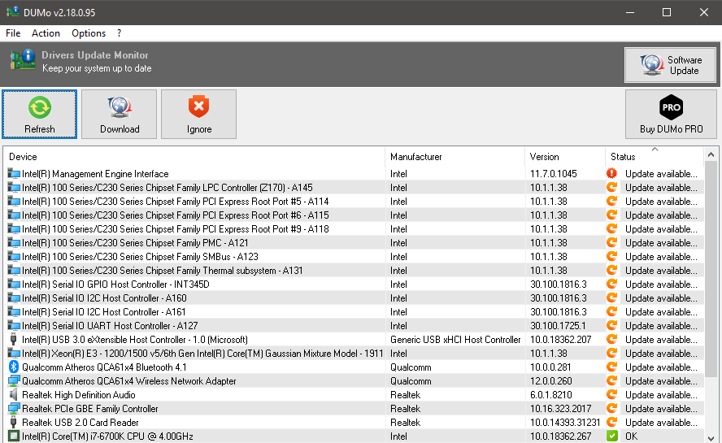The width and height of the screenshot is (722, 443).
Task: Select Intel(R) USB 3.0 eXtensible Host Controller name
Action: (x=135, y=340)
